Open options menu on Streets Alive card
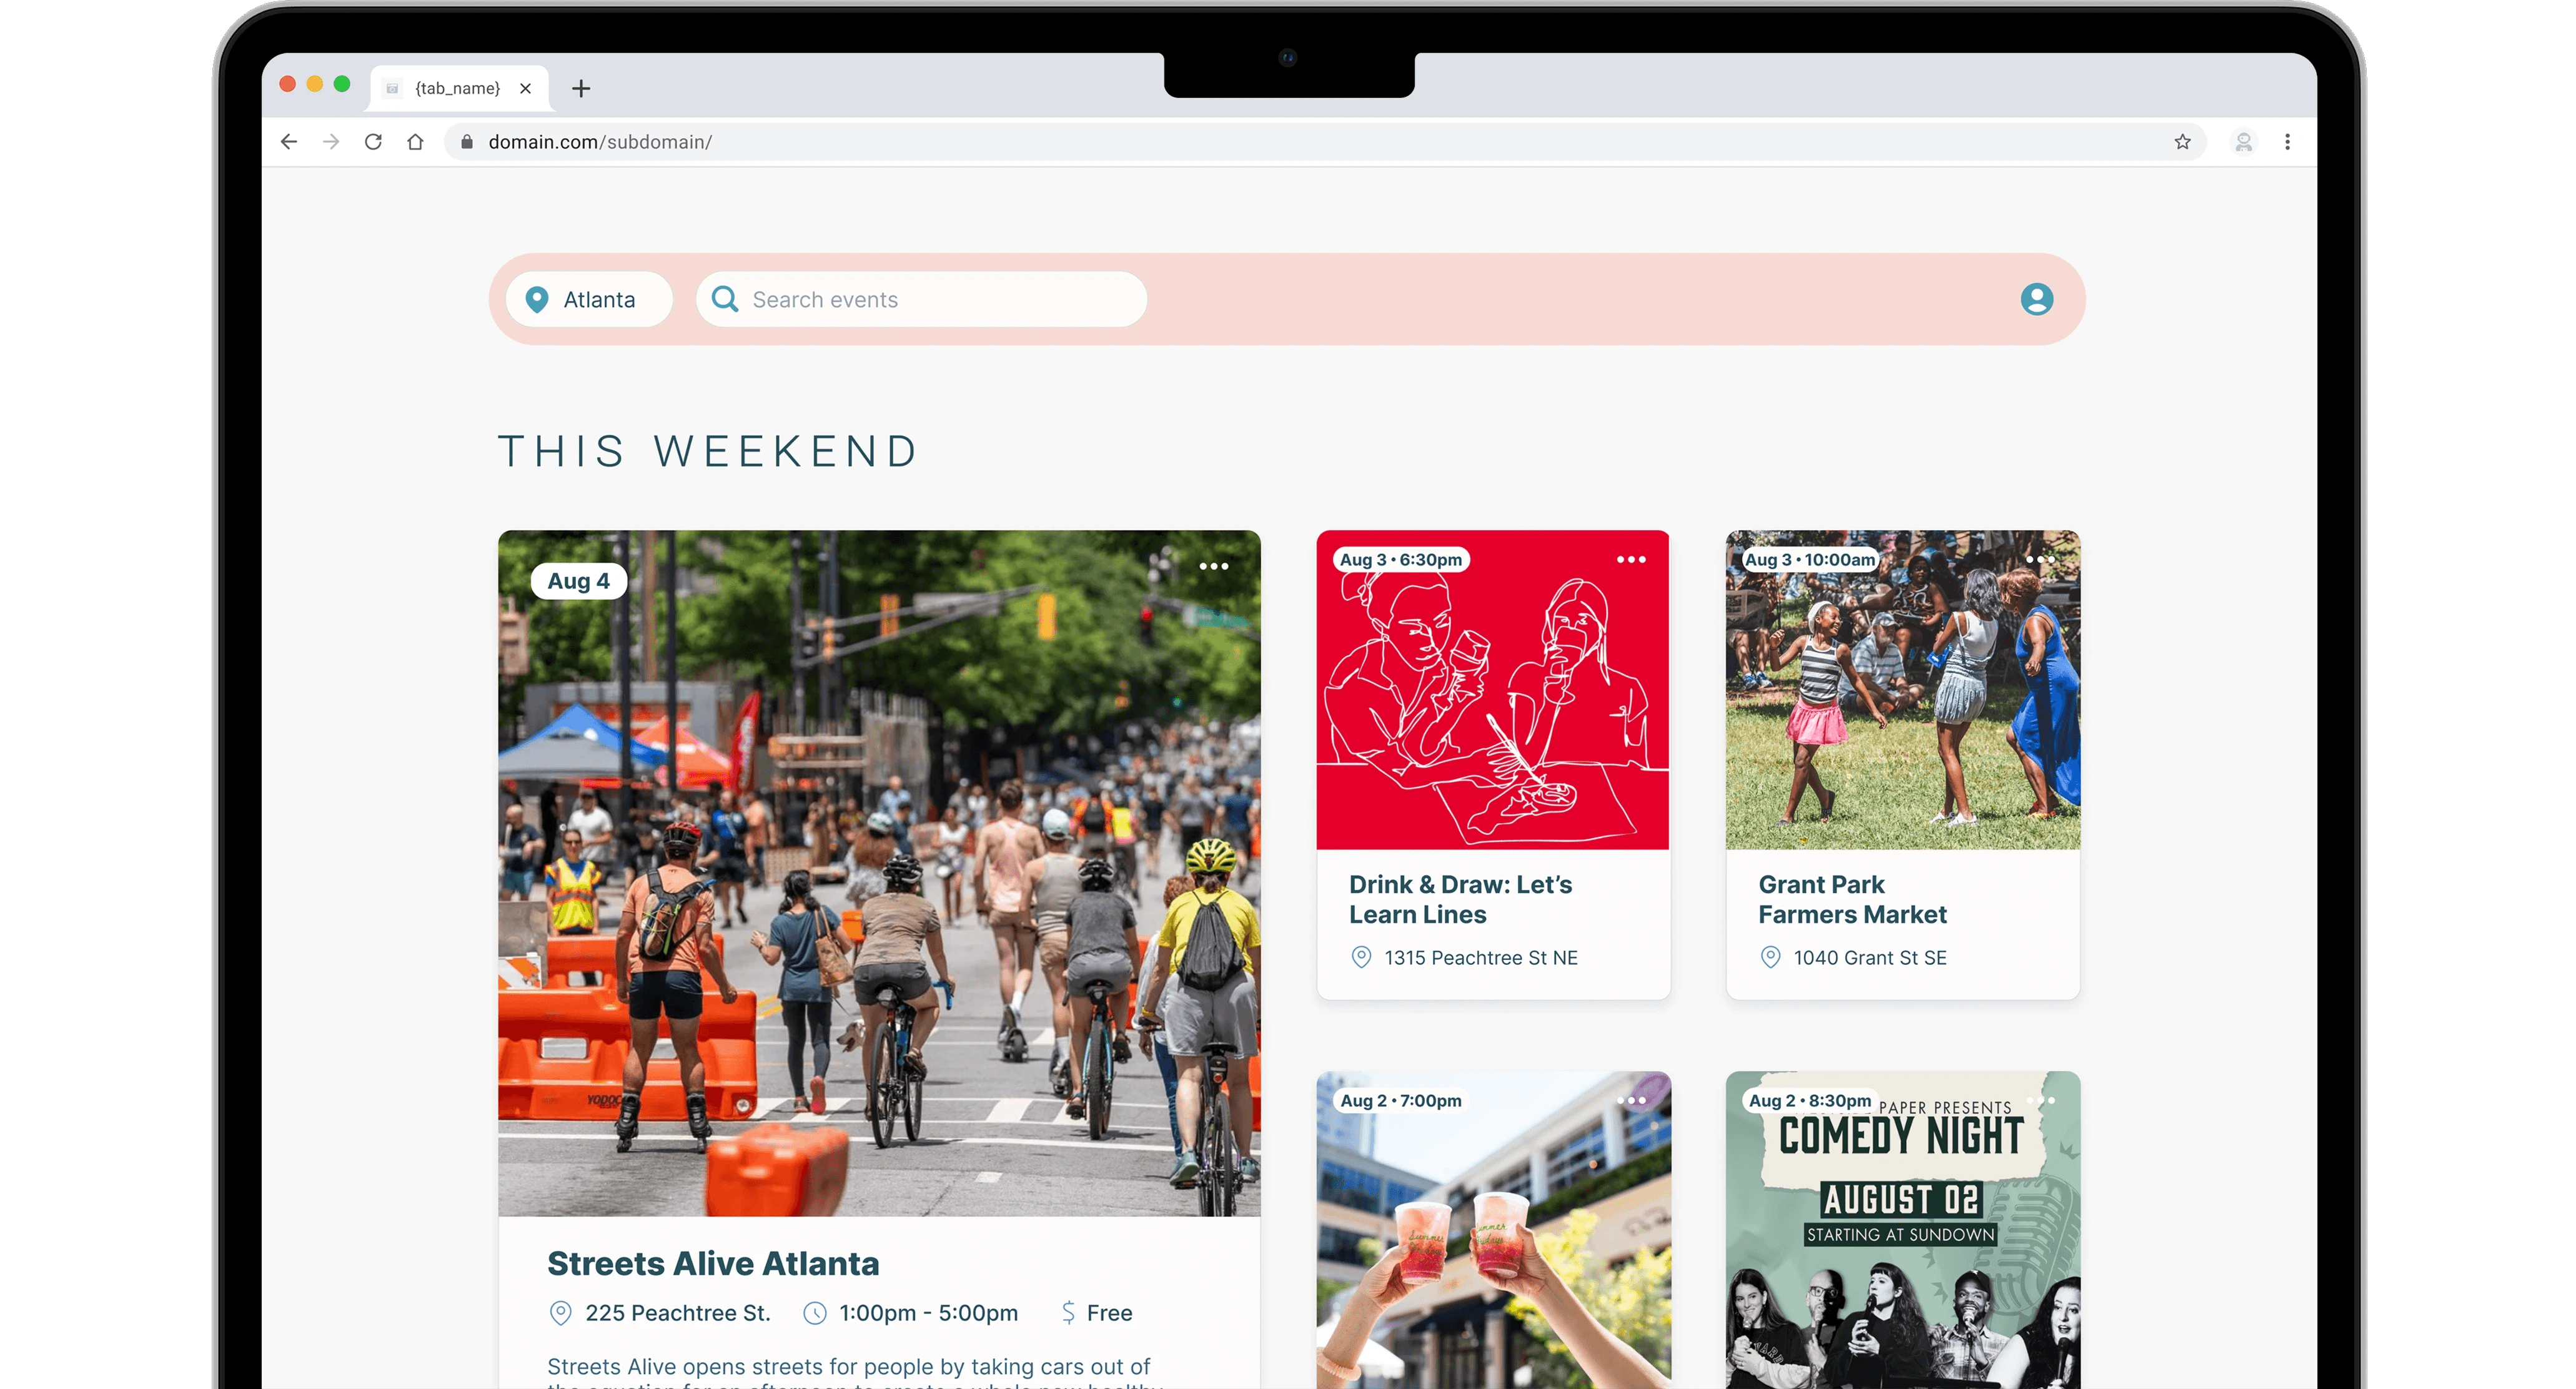 (1213, 566)
